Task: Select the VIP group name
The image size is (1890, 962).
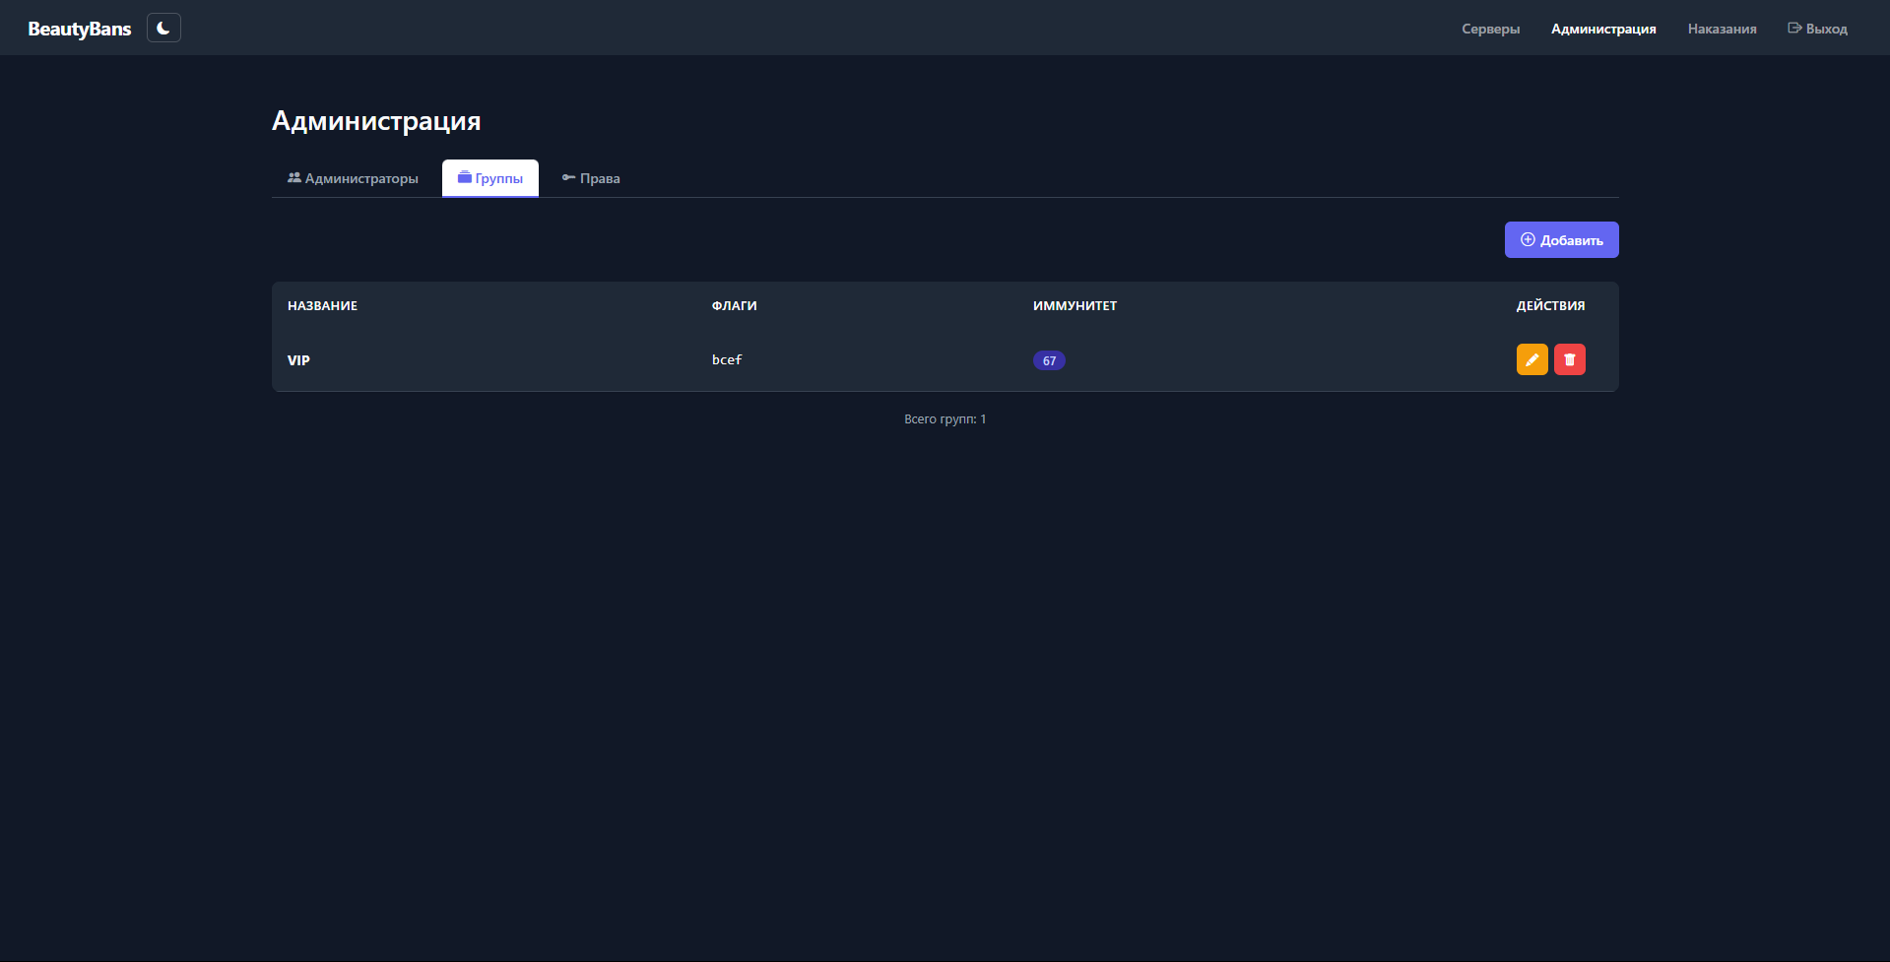Action: 298,360
